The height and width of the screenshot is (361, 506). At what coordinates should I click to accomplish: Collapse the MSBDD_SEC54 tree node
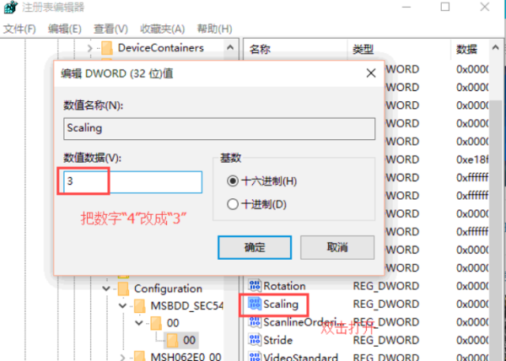123,305
